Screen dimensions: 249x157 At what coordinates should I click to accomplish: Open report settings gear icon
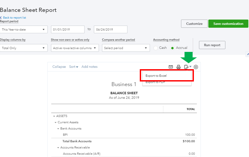coord(196,67)
